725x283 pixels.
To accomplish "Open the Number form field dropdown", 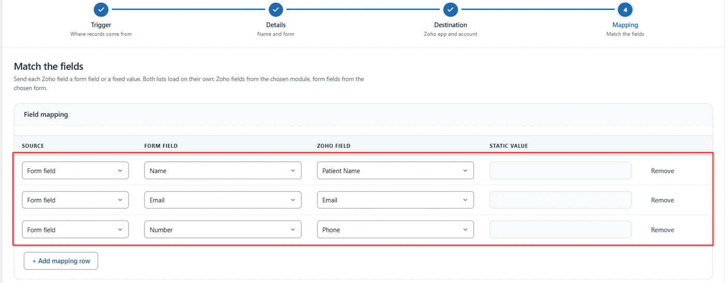I will point(223,229).
